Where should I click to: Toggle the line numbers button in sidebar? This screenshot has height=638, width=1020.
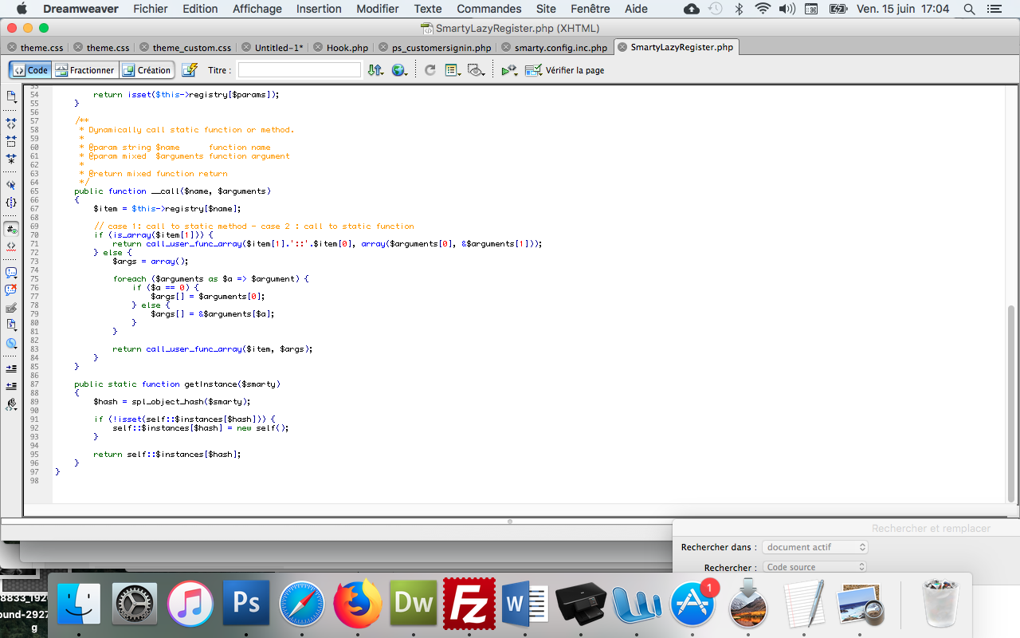coord(11,229)
